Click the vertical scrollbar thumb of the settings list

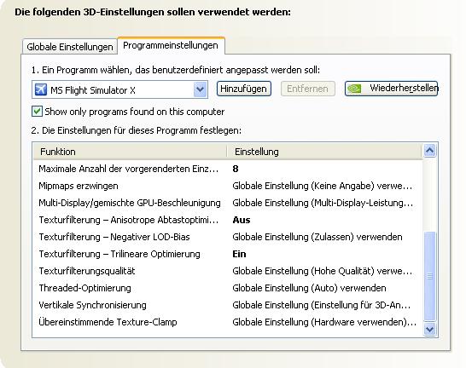tap(430, 276)
